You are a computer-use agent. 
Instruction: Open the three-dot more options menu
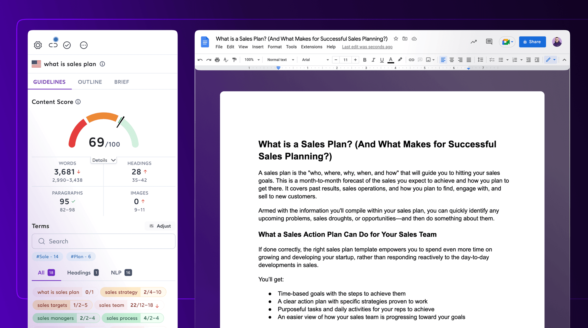coord(83,45)
